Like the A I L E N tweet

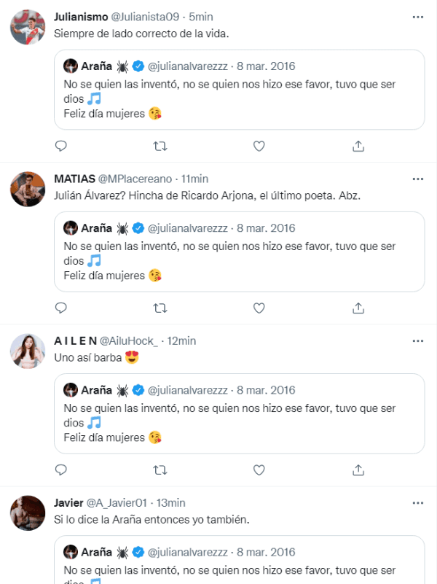coord(259,470)
